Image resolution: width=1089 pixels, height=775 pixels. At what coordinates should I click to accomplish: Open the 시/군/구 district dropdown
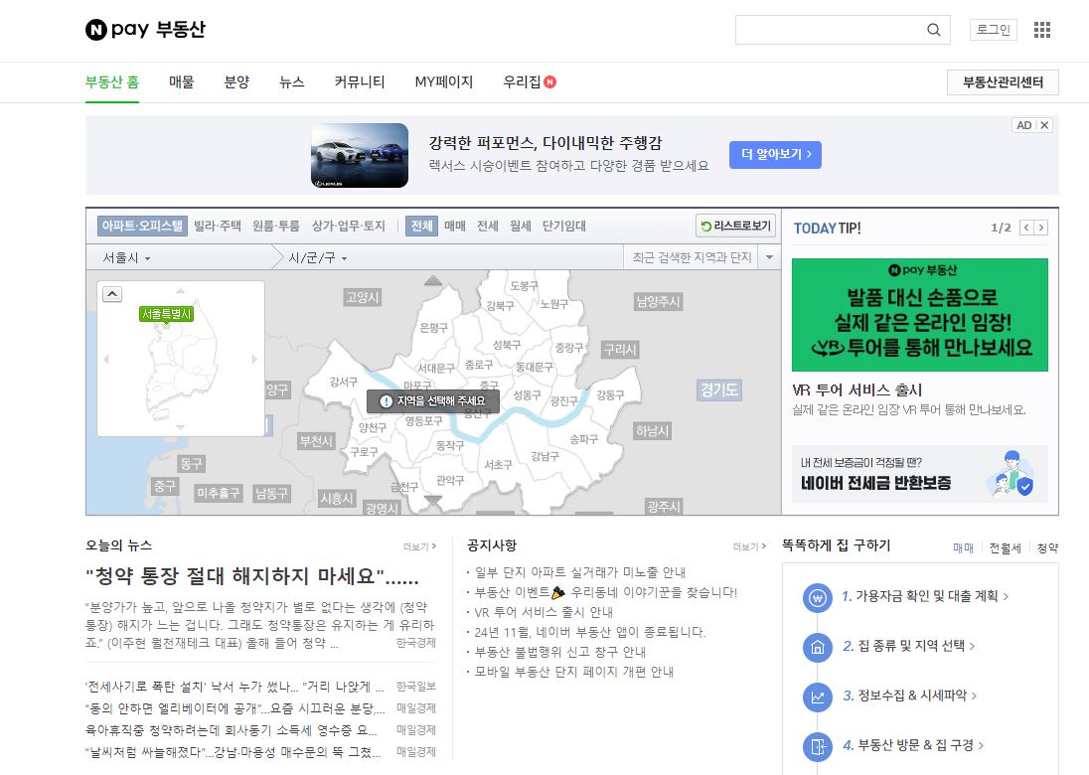[318, 257]
